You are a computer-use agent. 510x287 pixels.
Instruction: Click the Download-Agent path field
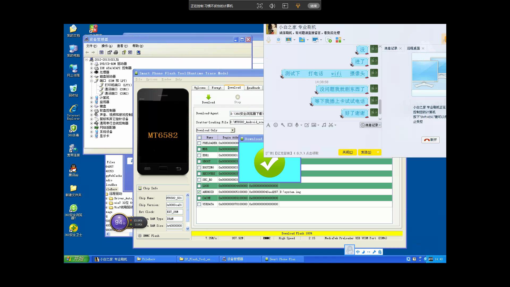point(246,114)
